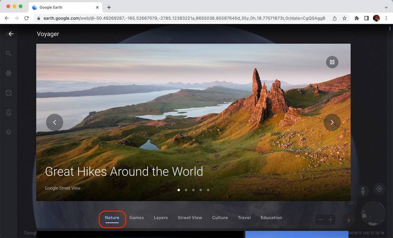The height and width of the screenshot is (238, 393).
Task: Open Voyager ship wheel icon in the sidebar
Action: pos(9,73)
